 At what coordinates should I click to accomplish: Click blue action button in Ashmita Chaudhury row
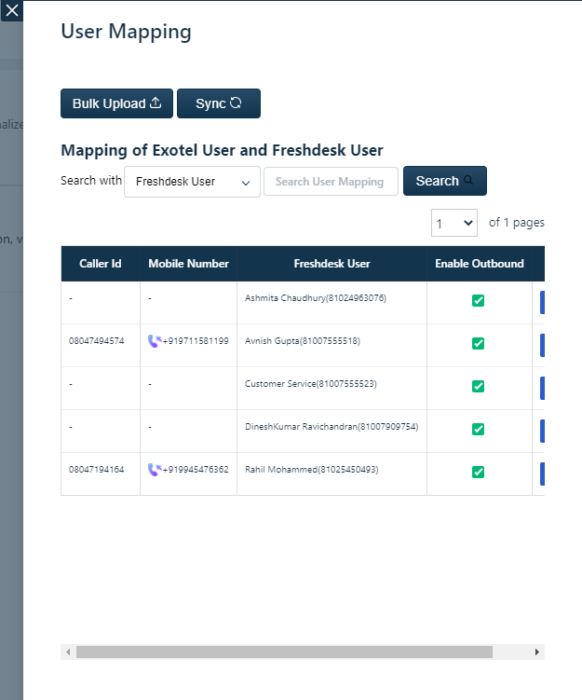pyautogui.click(x=542, y=303)
